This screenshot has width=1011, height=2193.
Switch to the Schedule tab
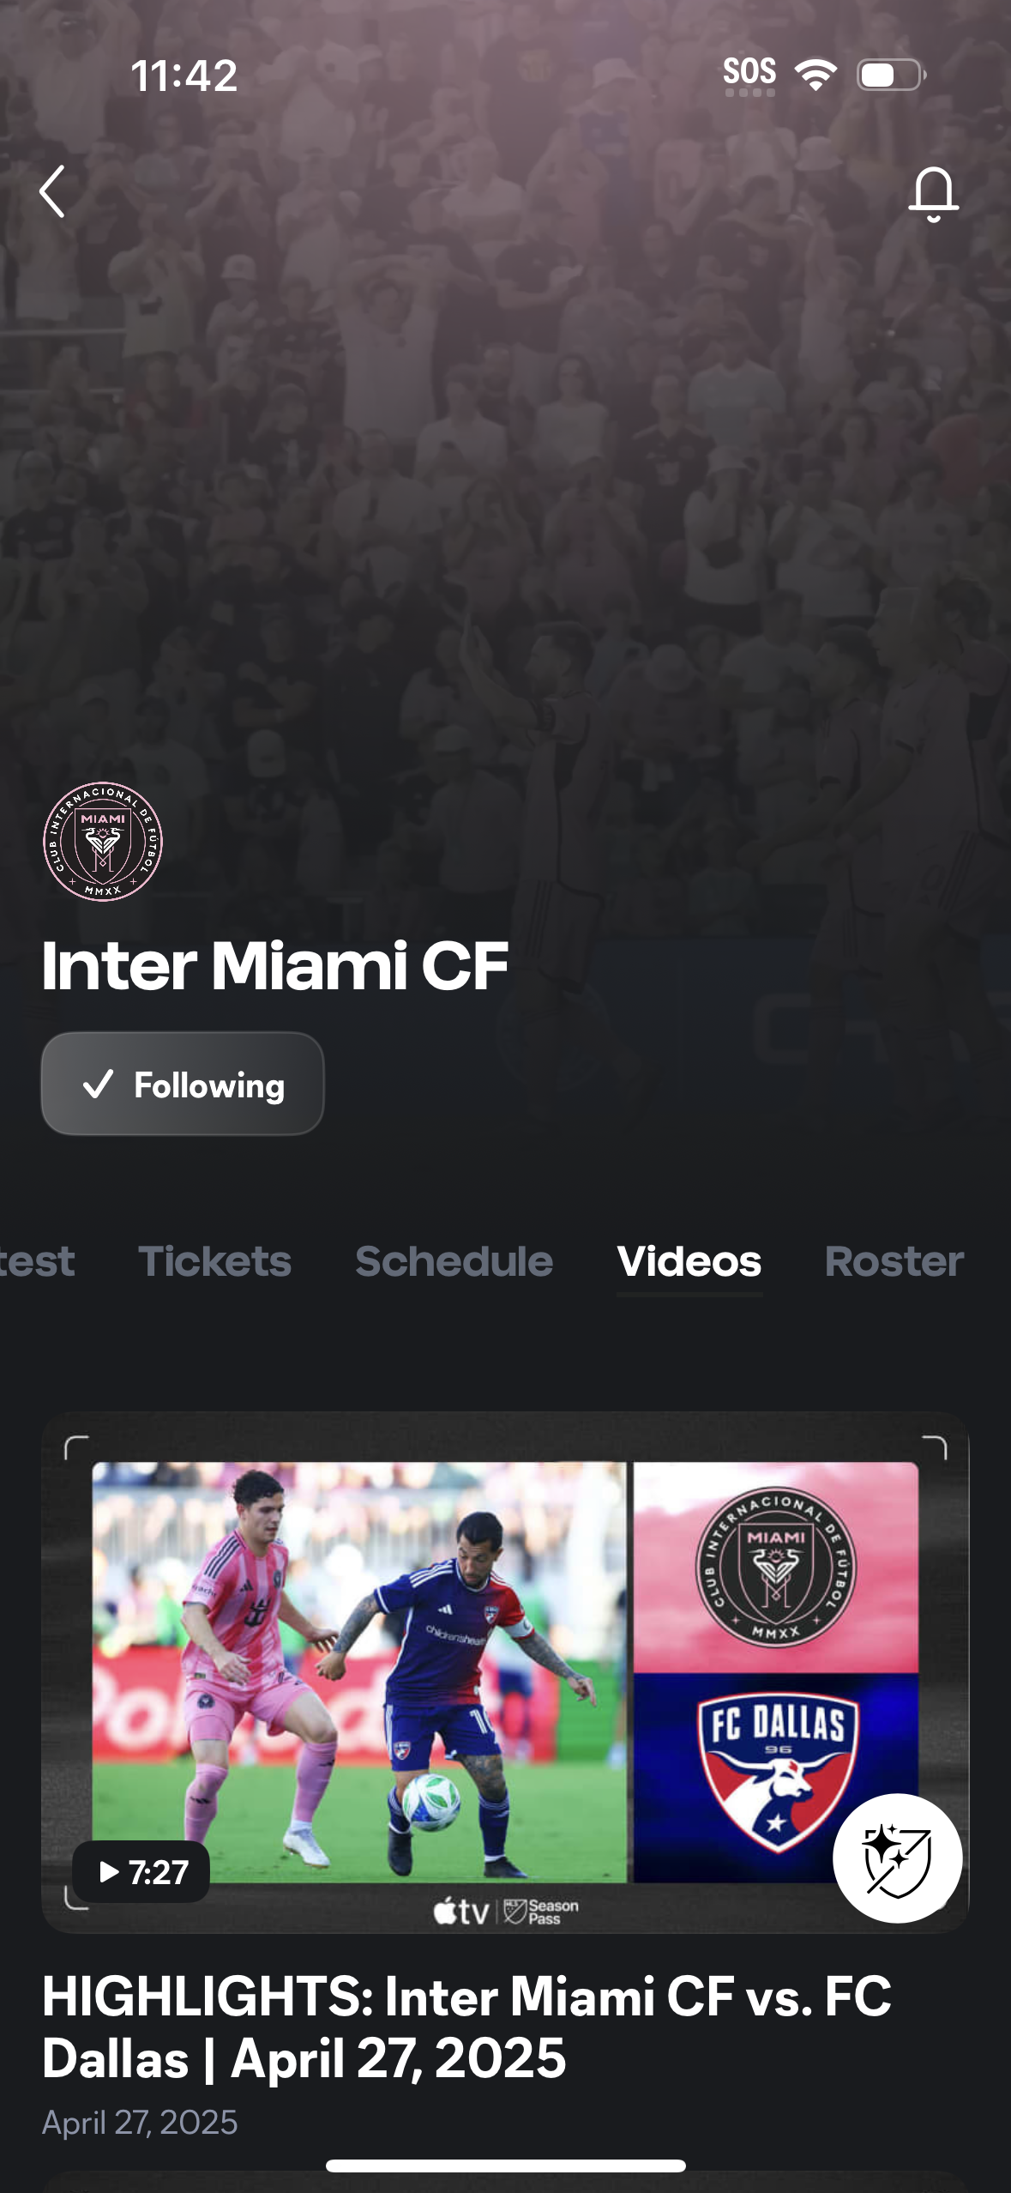[453, 1261]
